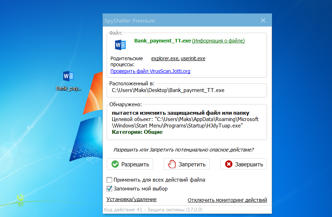
Task: Click the Родительские процессы label
Action: tap(127, 62)
